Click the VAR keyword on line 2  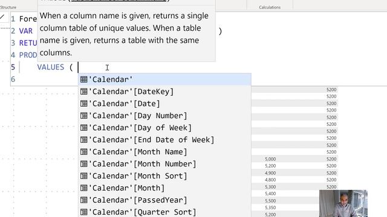click(x=25, y=31)
